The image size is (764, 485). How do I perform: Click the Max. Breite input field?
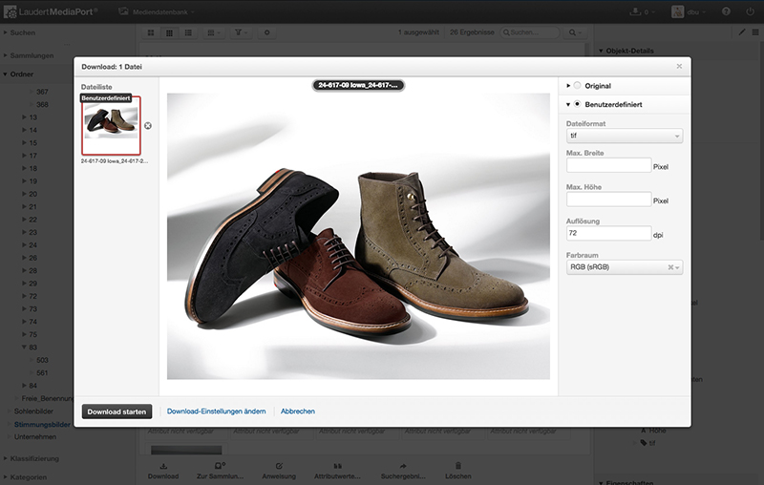tap(607, 166)
